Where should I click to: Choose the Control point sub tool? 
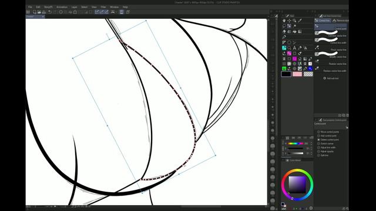[x=331, y=27]
